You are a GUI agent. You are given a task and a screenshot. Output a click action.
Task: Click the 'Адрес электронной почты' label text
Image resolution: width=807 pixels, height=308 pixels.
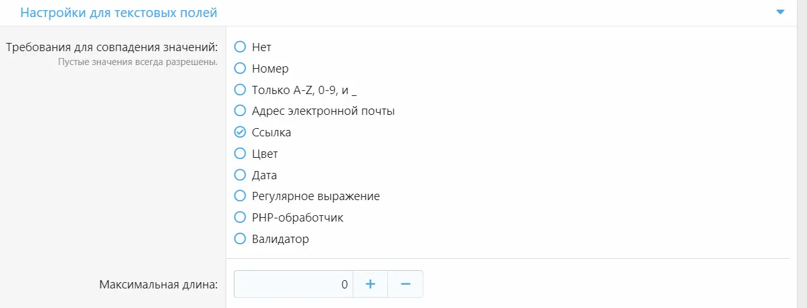click(x=323, y=111)
